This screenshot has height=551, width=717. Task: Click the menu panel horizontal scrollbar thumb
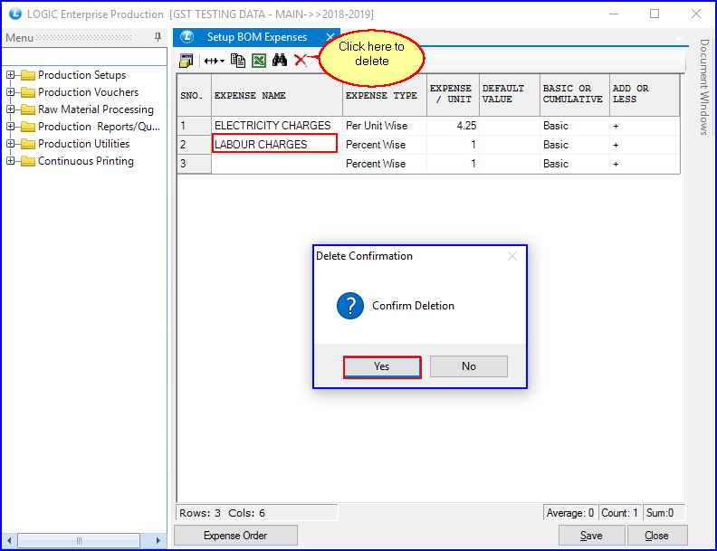[79, 540]
